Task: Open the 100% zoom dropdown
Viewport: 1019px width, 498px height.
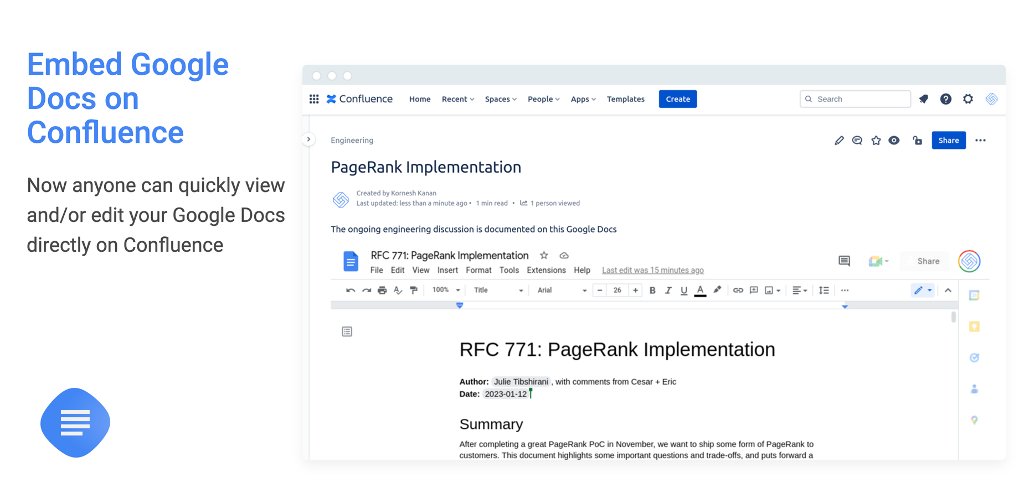Action: tap(446, 290)
